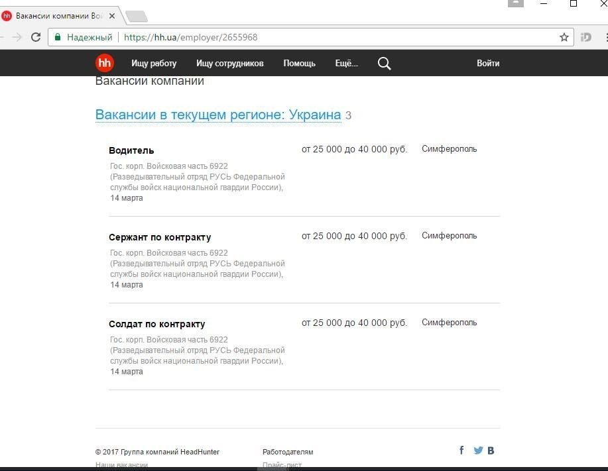This screenshot has height=471, width=608.
Task: Expand the "Ещё…" navigation menu
Action: (x=346, y=64)
